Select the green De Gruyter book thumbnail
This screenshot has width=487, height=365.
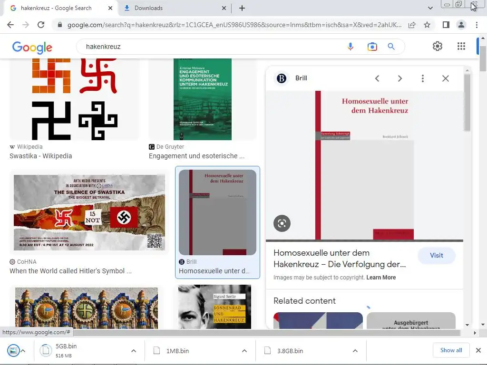click(203, 99)
